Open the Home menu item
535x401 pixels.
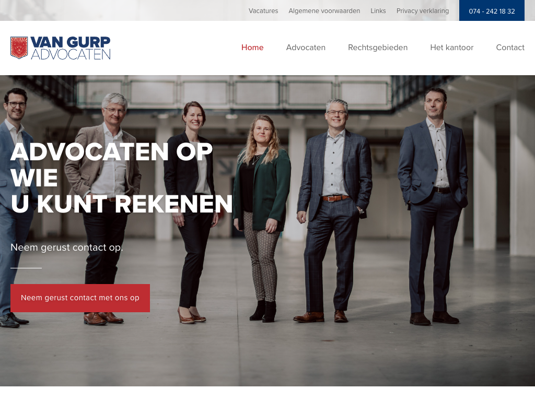click(x=252, y=48)
